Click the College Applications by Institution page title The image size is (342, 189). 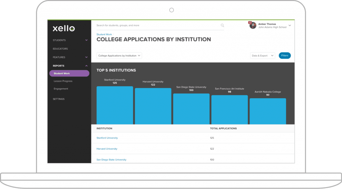(x=154, y=39)
